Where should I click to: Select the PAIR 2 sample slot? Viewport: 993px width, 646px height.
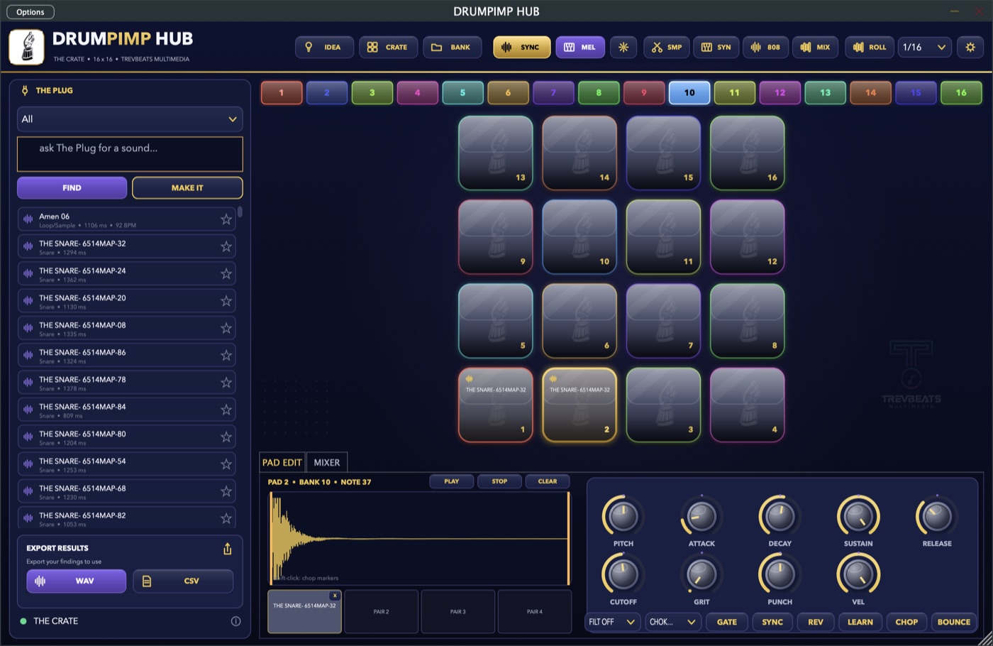click(x=382, y=611)
